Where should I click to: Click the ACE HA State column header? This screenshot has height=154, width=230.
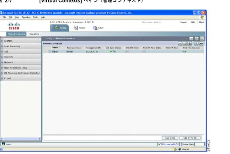132,48
